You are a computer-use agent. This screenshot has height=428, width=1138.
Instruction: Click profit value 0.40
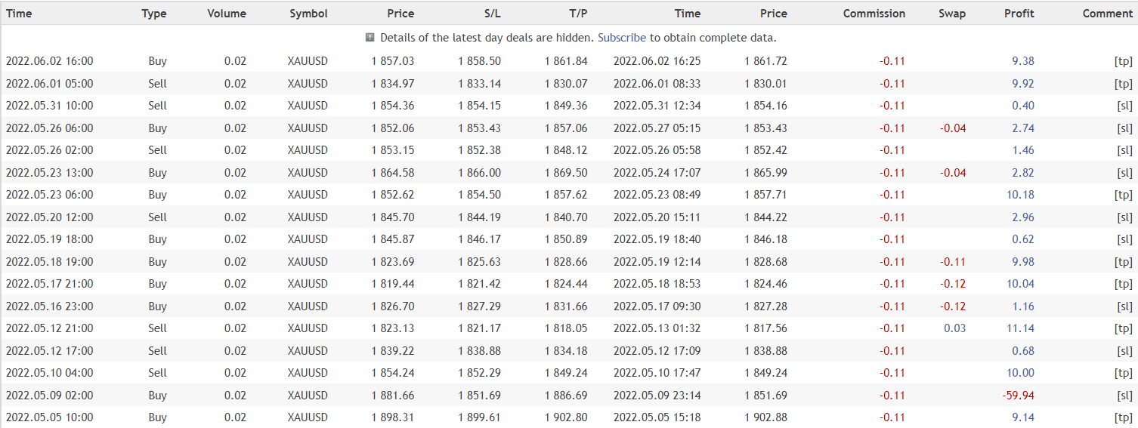point(1023,106)
